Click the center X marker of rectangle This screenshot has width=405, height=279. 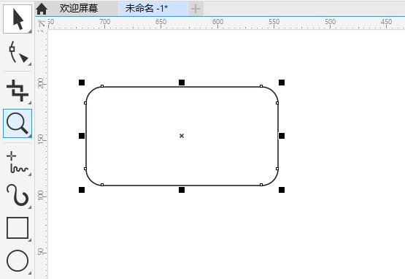click(182, 136)
